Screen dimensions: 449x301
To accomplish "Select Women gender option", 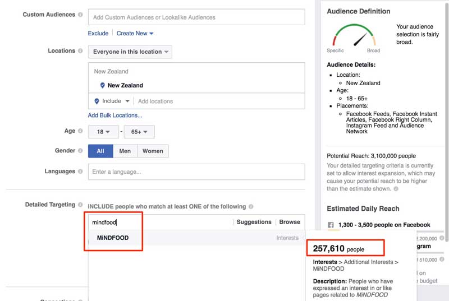I will 153,151.
